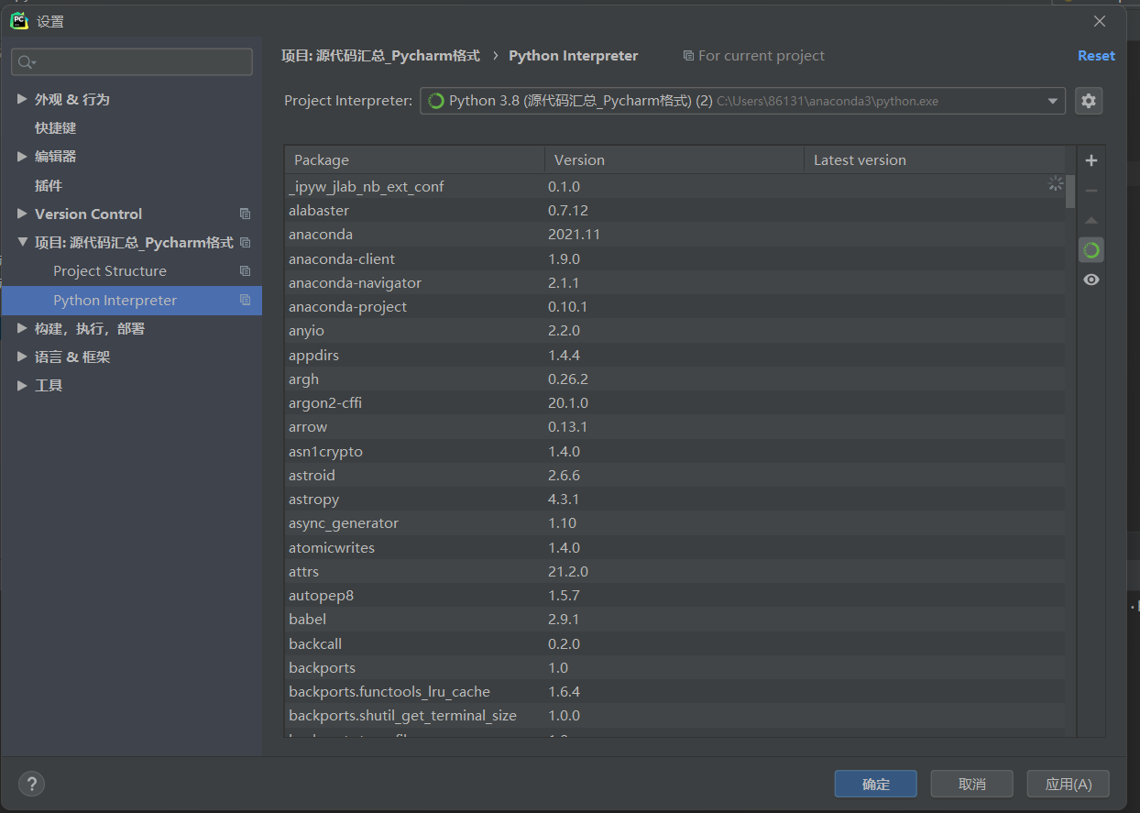Click the uninstall package minus icon
Viewport: 1140px width, 813px height.
pyautogui.click(x=1091, y=191)
